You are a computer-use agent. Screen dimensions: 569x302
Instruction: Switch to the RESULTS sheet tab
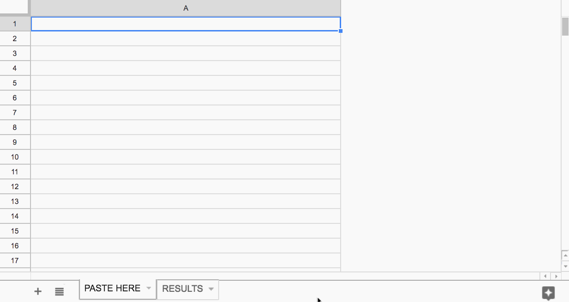pos(183,289)
